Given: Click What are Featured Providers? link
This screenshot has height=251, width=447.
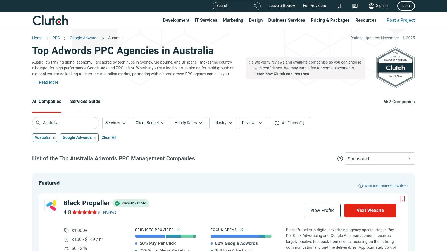Looking at the screenshot, I should [386, 186].
